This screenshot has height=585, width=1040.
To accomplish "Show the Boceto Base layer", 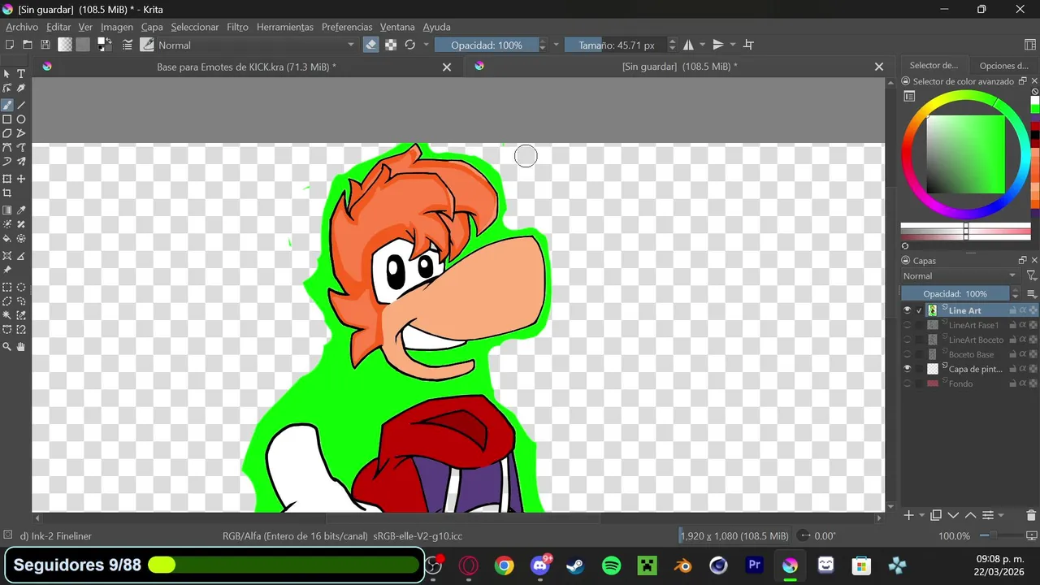I will (908, 354).
